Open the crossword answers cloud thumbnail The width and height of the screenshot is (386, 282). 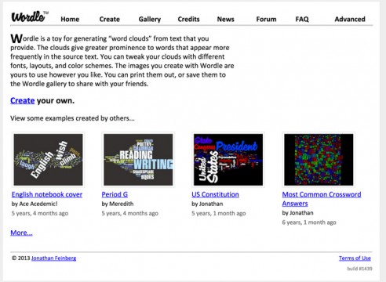coord(319,160)
